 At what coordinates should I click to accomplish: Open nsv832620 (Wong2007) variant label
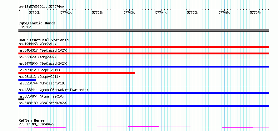point(37,57)
